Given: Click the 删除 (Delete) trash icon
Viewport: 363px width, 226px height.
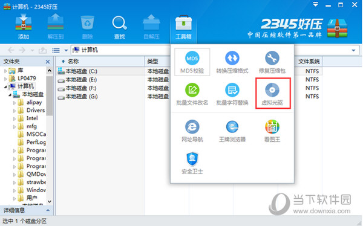Looking at the screenshot, I should click(87, 27).
